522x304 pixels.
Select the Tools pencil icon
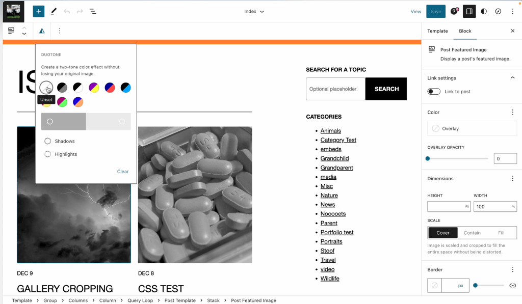(54, 11)
